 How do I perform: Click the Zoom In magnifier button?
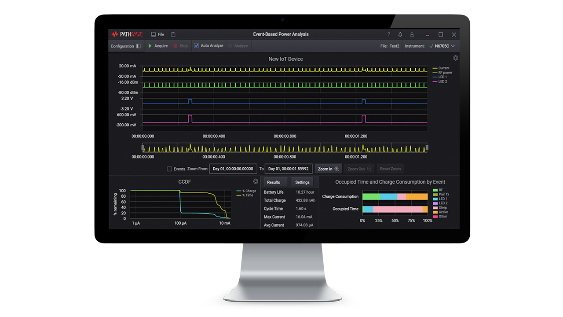pyautogui.click(x=328, y=169)
